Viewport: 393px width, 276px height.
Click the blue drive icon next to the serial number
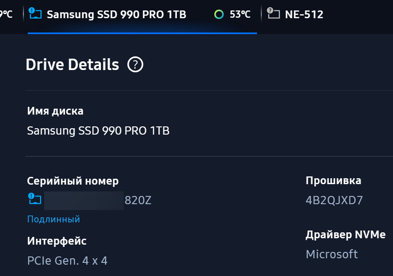point(35,199)
